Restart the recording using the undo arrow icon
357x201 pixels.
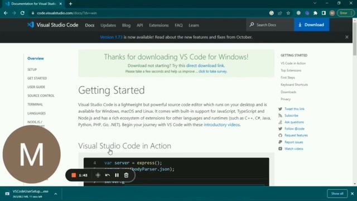108,175
